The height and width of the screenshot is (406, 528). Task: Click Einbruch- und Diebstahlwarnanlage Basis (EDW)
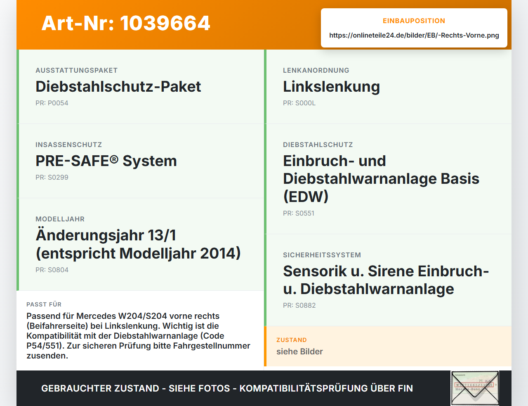click(381, 179)
